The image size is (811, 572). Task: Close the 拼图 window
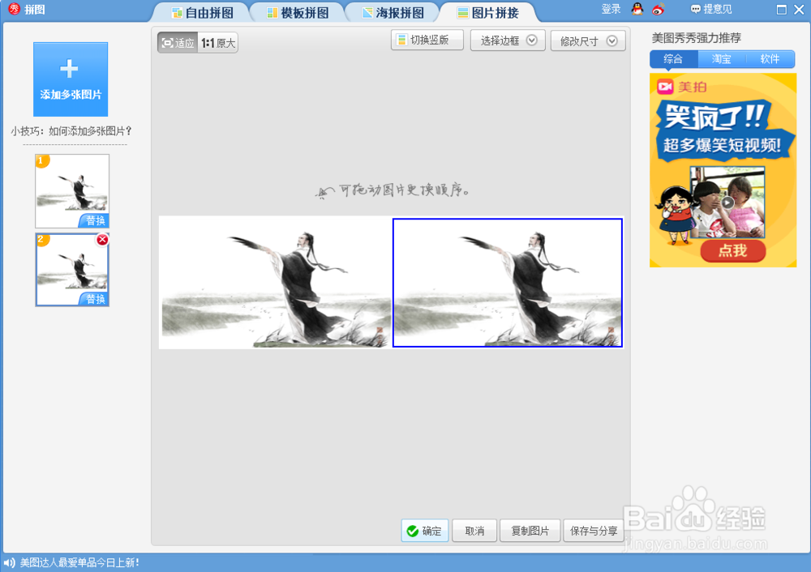coord(799,9)
